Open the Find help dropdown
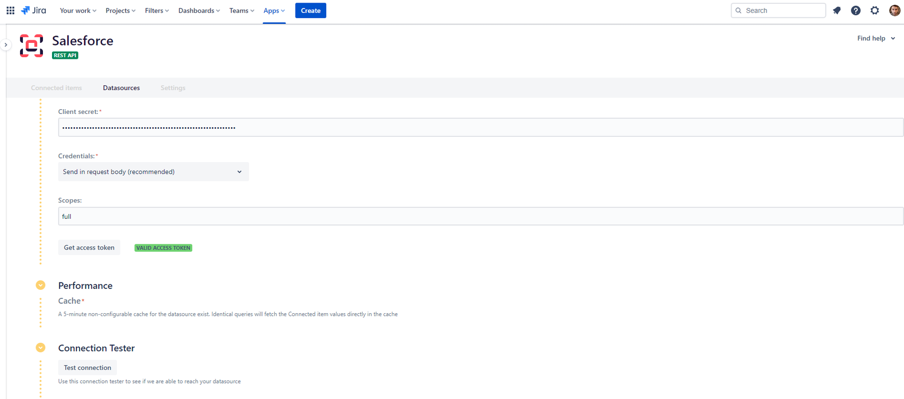This screenshot has width=904, height=399. click(876, 38)
